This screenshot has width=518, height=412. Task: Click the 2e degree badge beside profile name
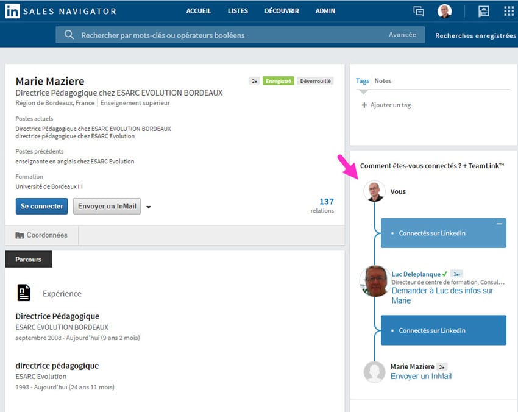coord(254,81)
